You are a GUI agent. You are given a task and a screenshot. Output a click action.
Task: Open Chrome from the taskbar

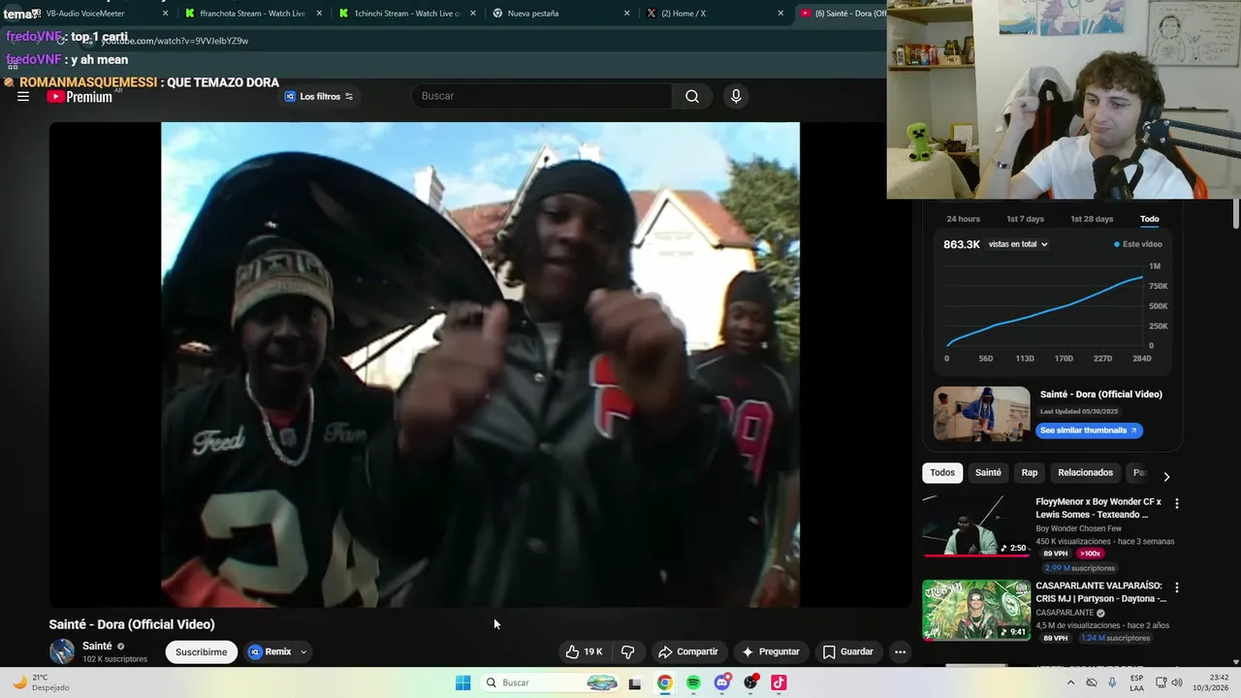coord(664,682)
